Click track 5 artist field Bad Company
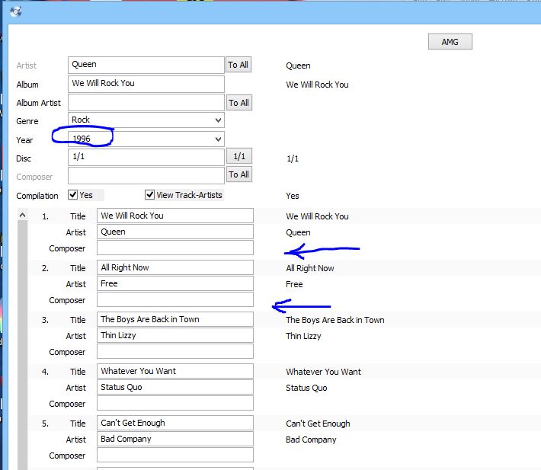541x470 pixels. (x=174, y=440)
